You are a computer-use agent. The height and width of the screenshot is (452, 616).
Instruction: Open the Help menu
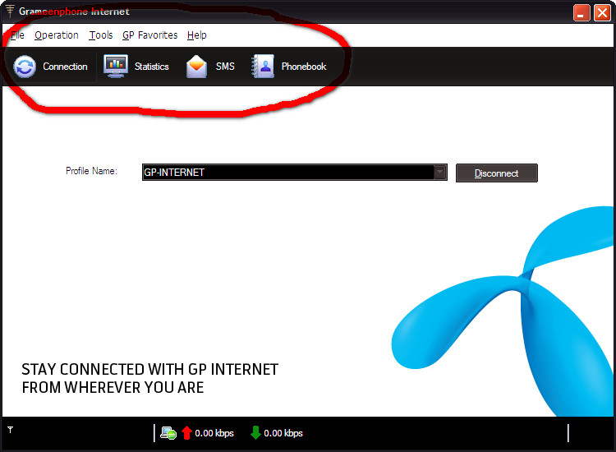197,35
